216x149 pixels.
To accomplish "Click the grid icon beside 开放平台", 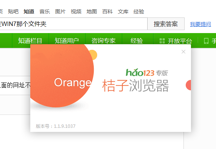I will [162, 41].
